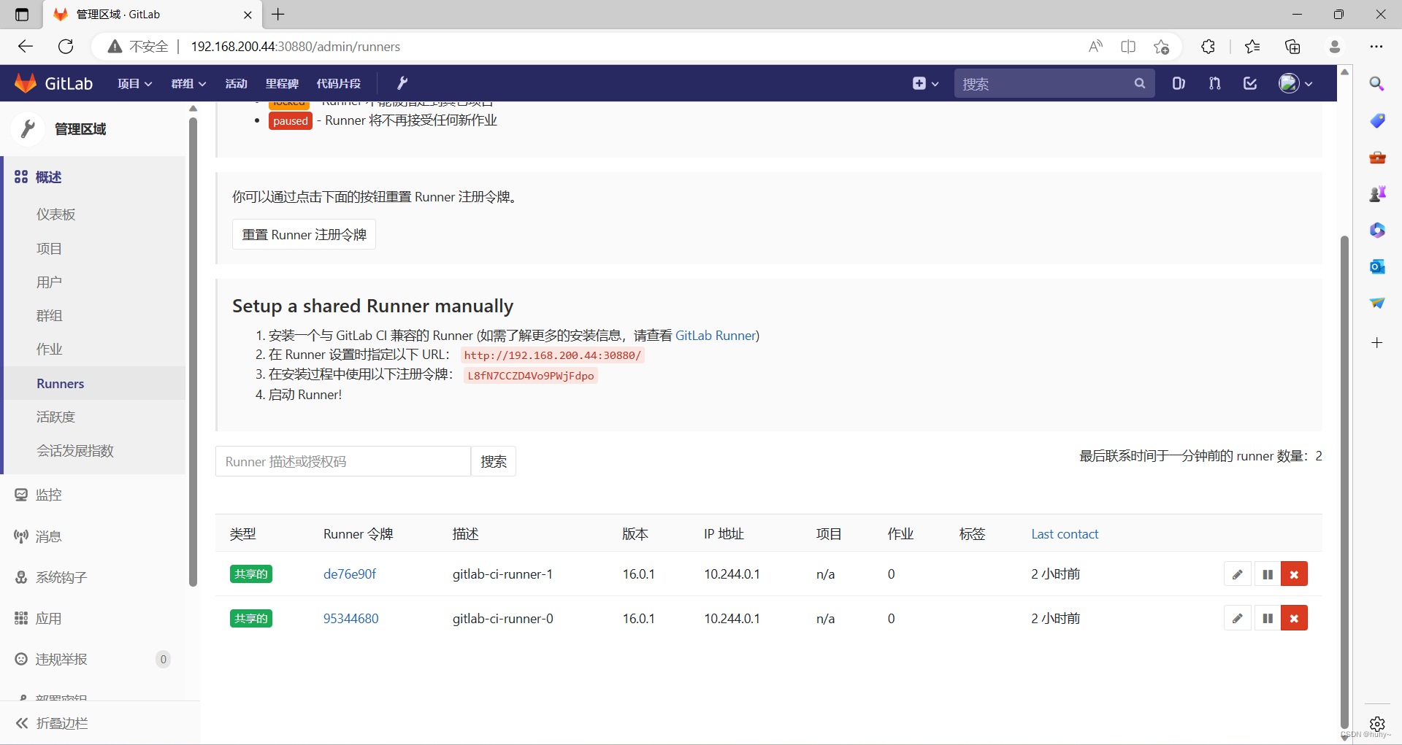Click 重置 Runner 注册令牌 button
The width and height of the screenshot is (1402, 745).
pyautogui.click(x=304, y=234)
